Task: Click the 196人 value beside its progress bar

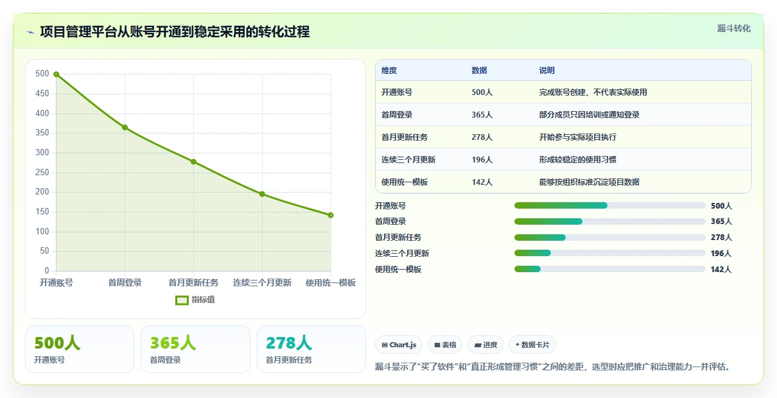Action: [721, 254]
